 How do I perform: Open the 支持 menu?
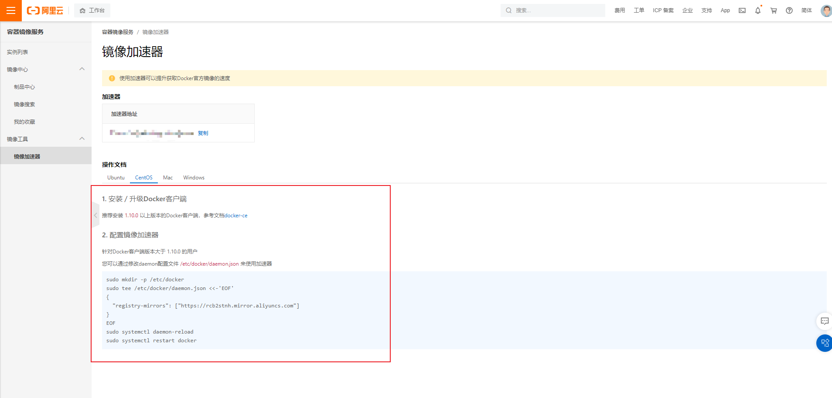707,10
